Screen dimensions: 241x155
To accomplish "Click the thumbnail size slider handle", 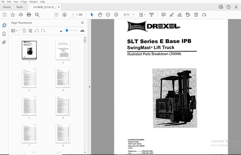I will click(67, 30).
